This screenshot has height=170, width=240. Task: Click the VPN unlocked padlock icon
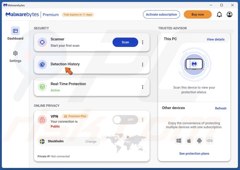coord(42,120)
